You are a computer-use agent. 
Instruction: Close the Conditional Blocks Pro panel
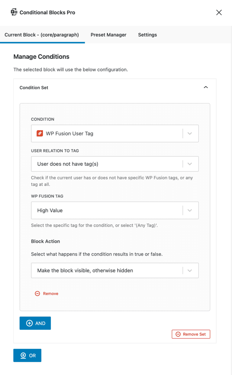coord(219,12)
